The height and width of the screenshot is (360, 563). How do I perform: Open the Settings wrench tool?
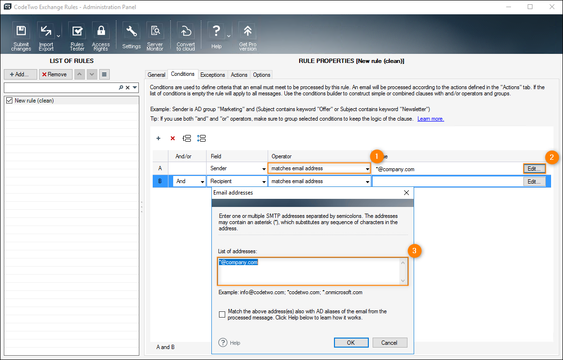pos(131,36)
